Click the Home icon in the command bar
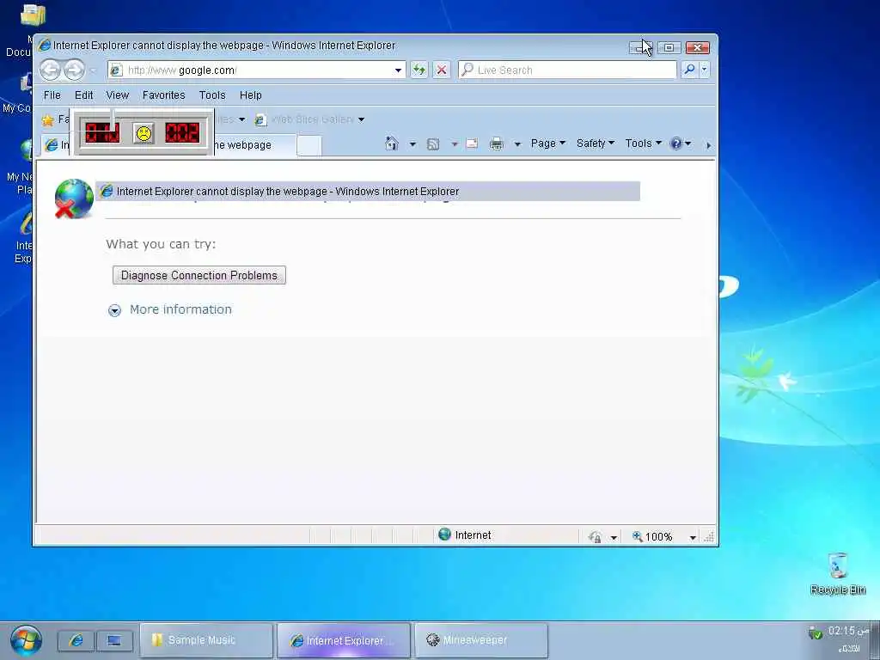This screenshot has height=660, width=880. 392,144
